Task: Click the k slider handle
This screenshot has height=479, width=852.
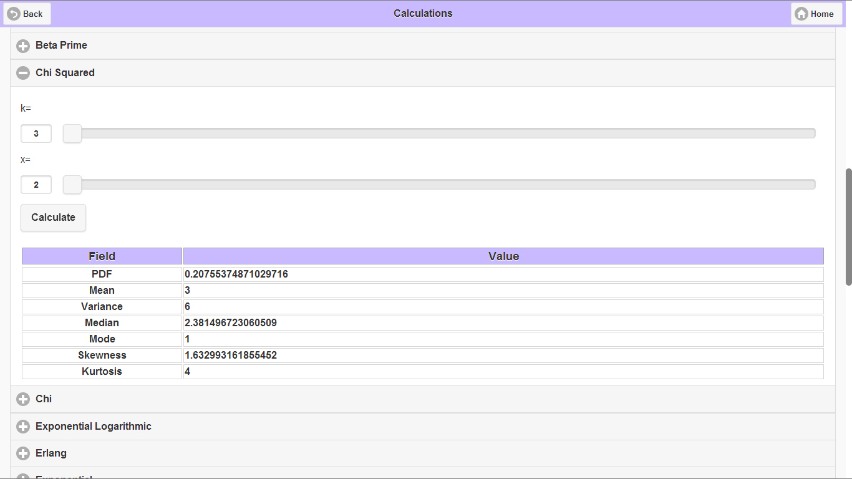Action: (x=72, y=133)
